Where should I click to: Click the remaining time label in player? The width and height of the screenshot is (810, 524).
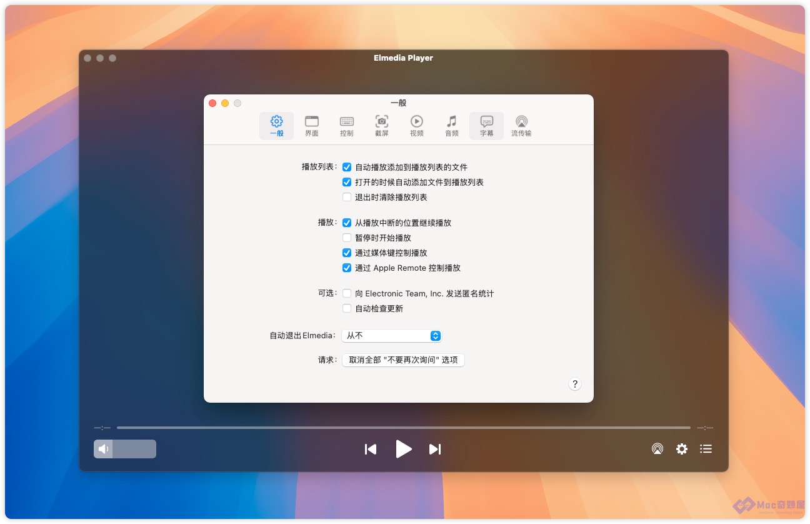(x=705, y=428)
